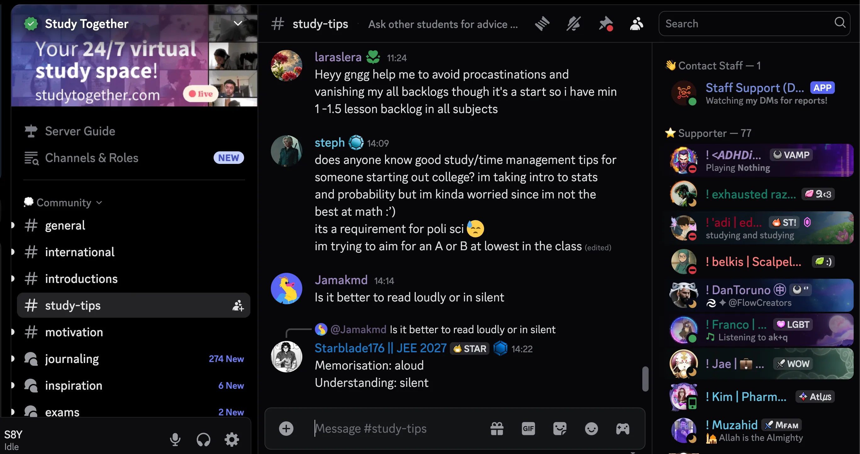Switch to the general channel
Screen dimensions: 860x454
[x=65, y=225]
